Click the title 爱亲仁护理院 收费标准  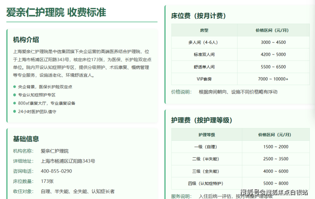pyautogui.click(x=56, y=12)
